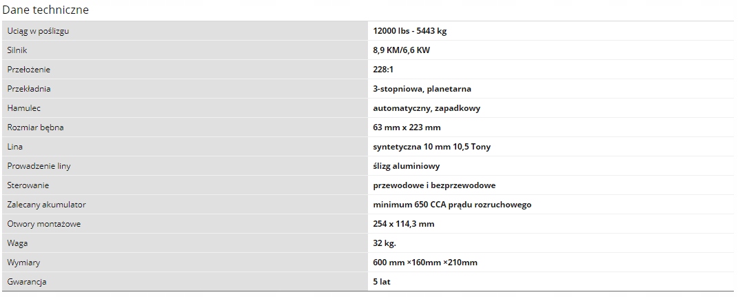Screen dimensions: 738x297
Task: Select the '5 lat' warranty value
Action: [382, 282]
